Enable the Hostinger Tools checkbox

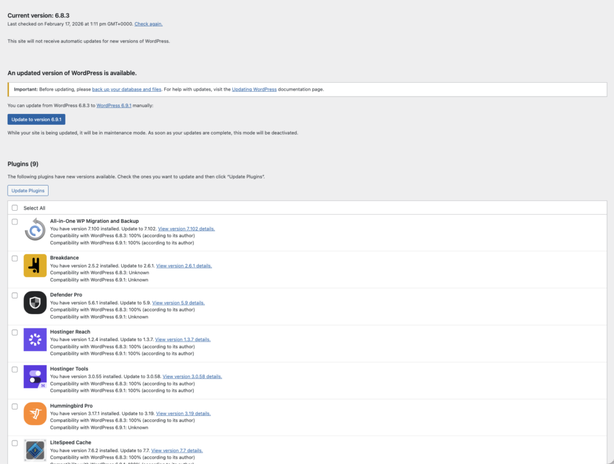pyautogui.click(x=15, y=369)
